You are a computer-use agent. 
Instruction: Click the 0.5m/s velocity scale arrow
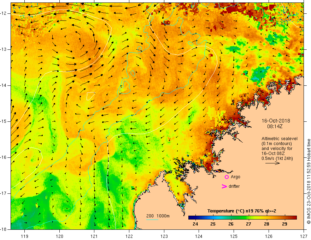click(x=272, y=163)
